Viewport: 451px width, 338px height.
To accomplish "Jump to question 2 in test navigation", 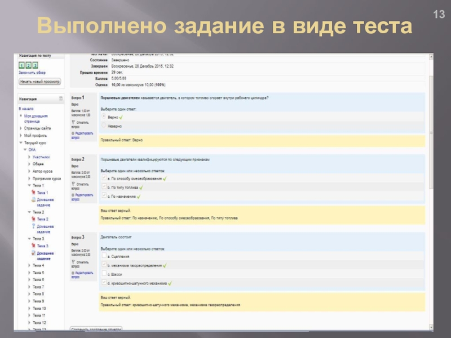I will [x=28, y=65].
